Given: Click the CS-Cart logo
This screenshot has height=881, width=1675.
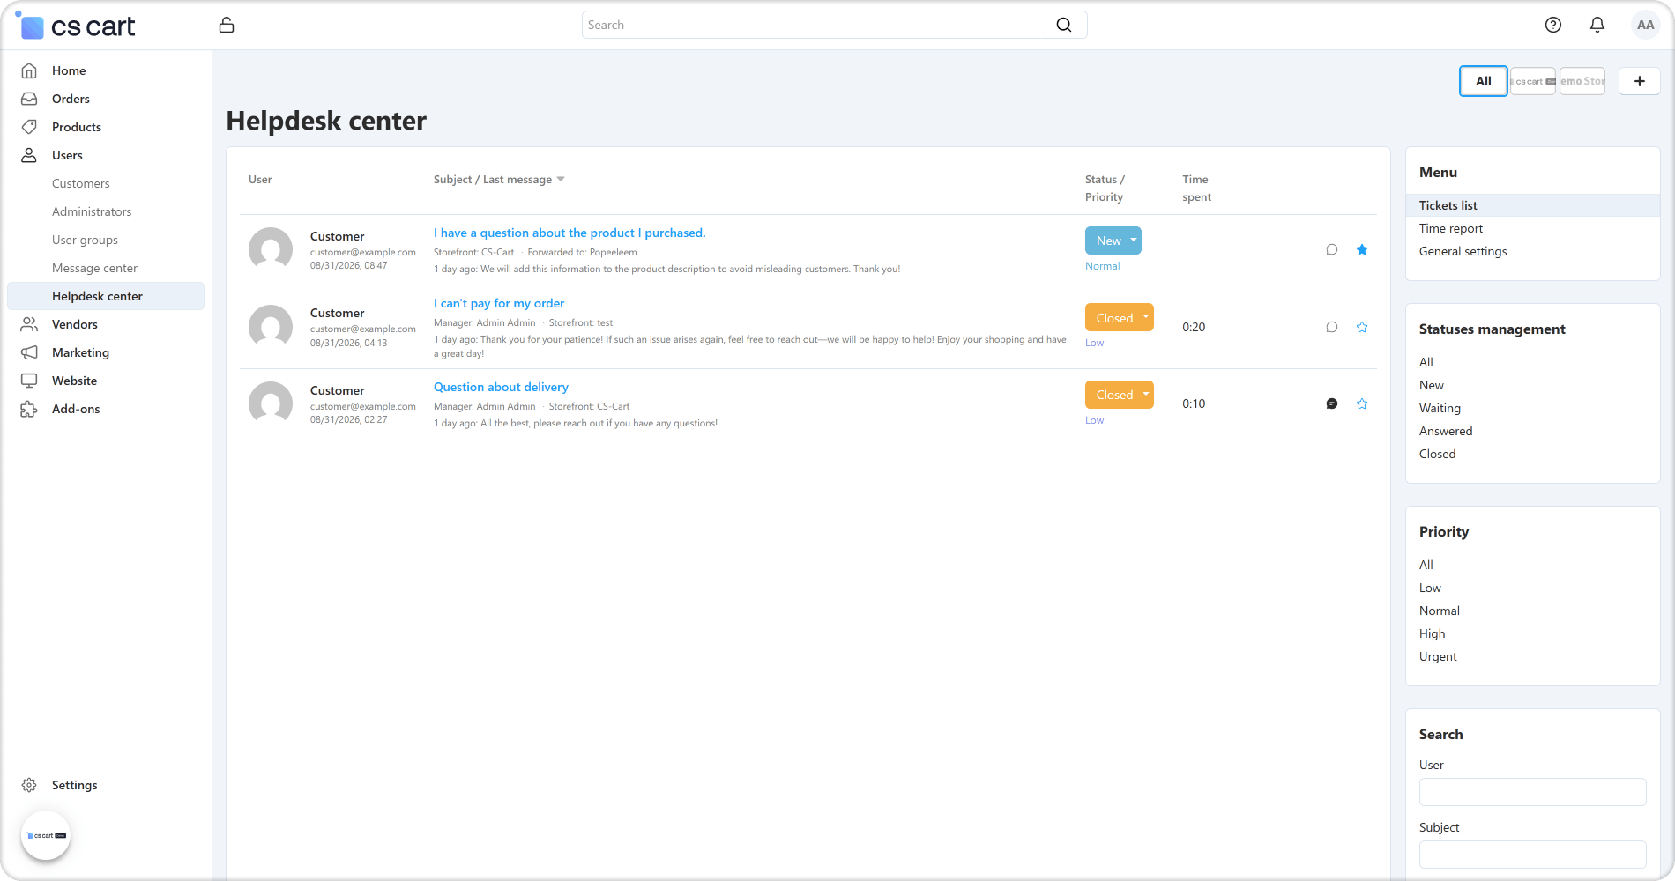Looking at the screenshot, I should pos(77,26).
